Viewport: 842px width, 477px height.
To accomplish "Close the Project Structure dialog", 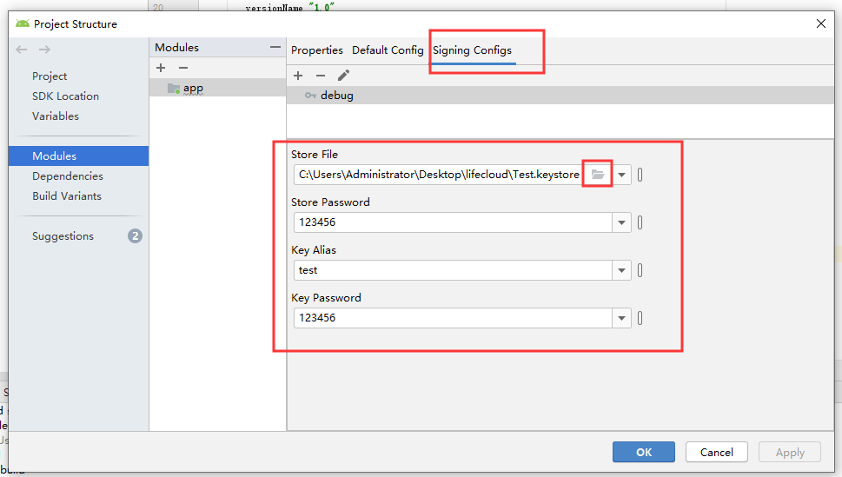I will 821,23.
